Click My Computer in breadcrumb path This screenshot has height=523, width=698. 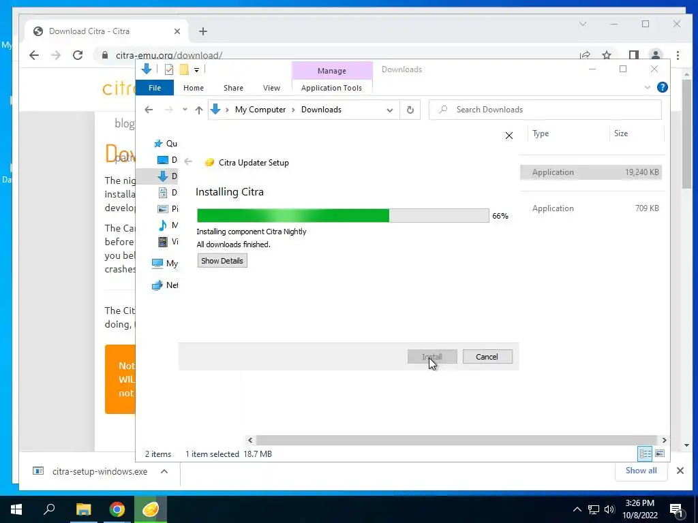[x=260, y=110]
